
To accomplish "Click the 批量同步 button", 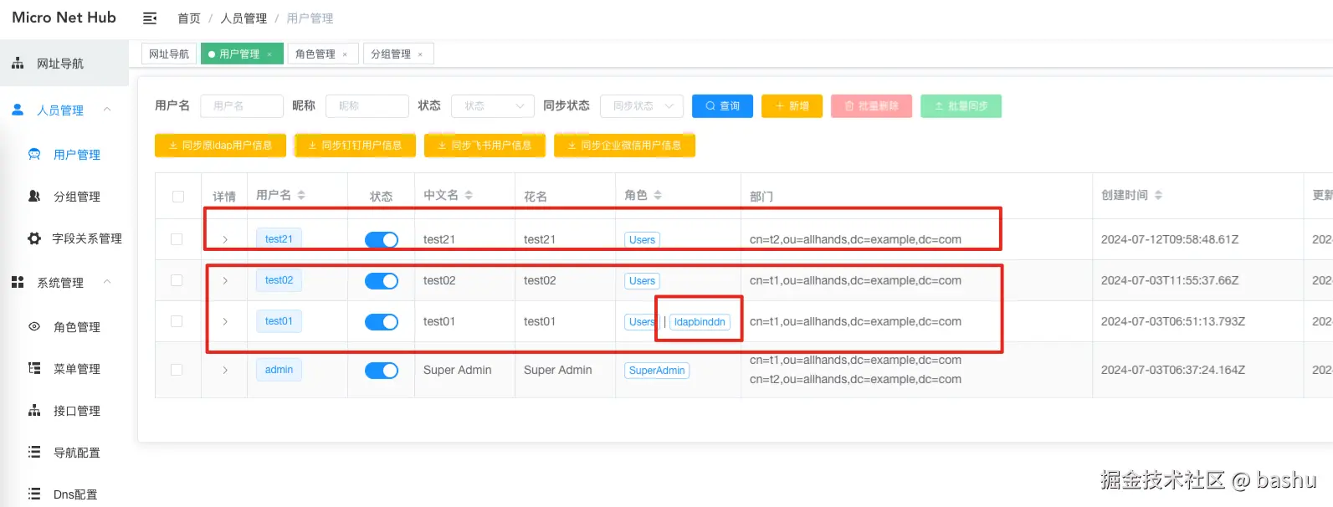I will point(961,106).
